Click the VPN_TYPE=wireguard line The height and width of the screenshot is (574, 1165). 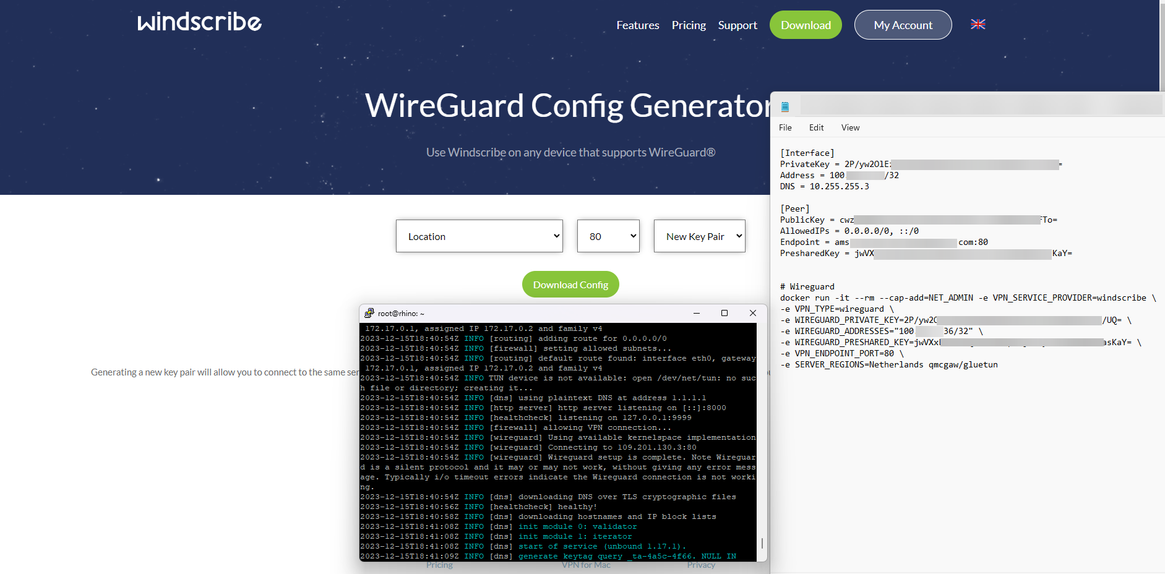pyautogui.click(x=837, y=309)
